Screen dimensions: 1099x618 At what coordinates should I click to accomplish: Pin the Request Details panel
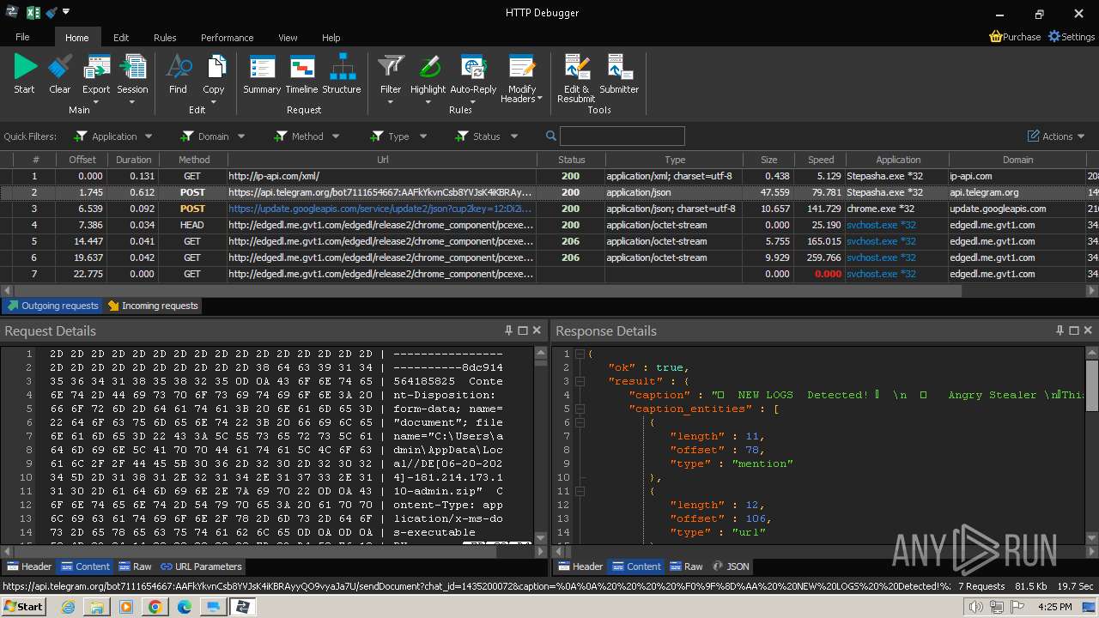click(508, 330)
